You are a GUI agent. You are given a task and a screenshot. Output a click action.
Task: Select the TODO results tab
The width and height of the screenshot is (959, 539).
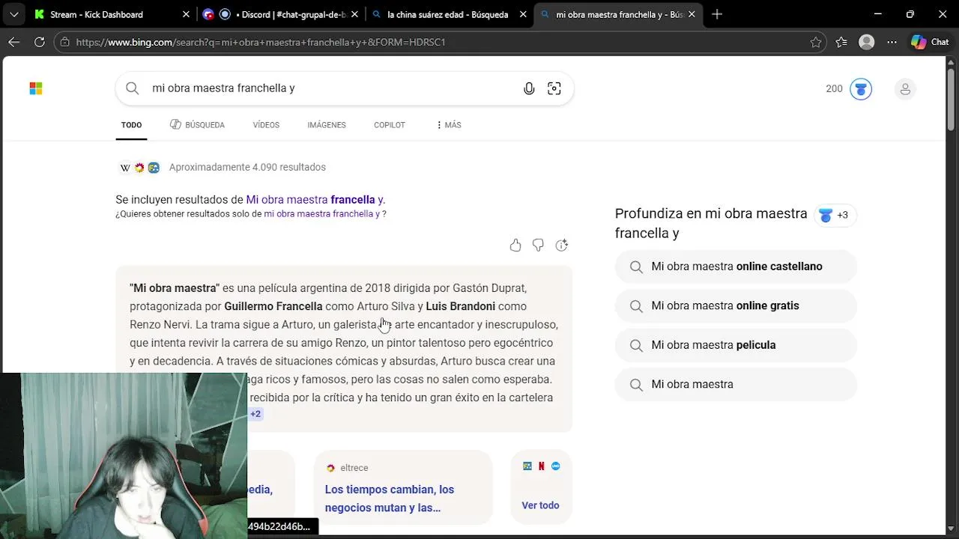[x=131, y=125]
